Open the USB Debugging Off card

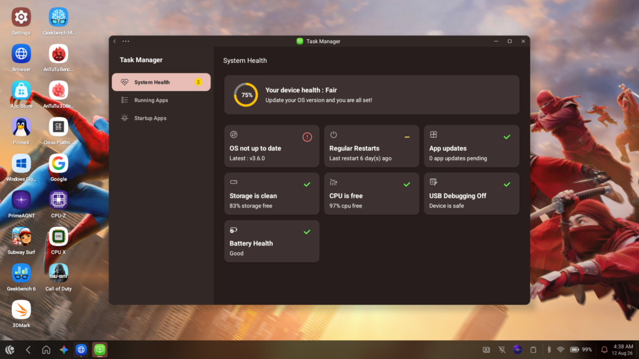click(472, 194)
